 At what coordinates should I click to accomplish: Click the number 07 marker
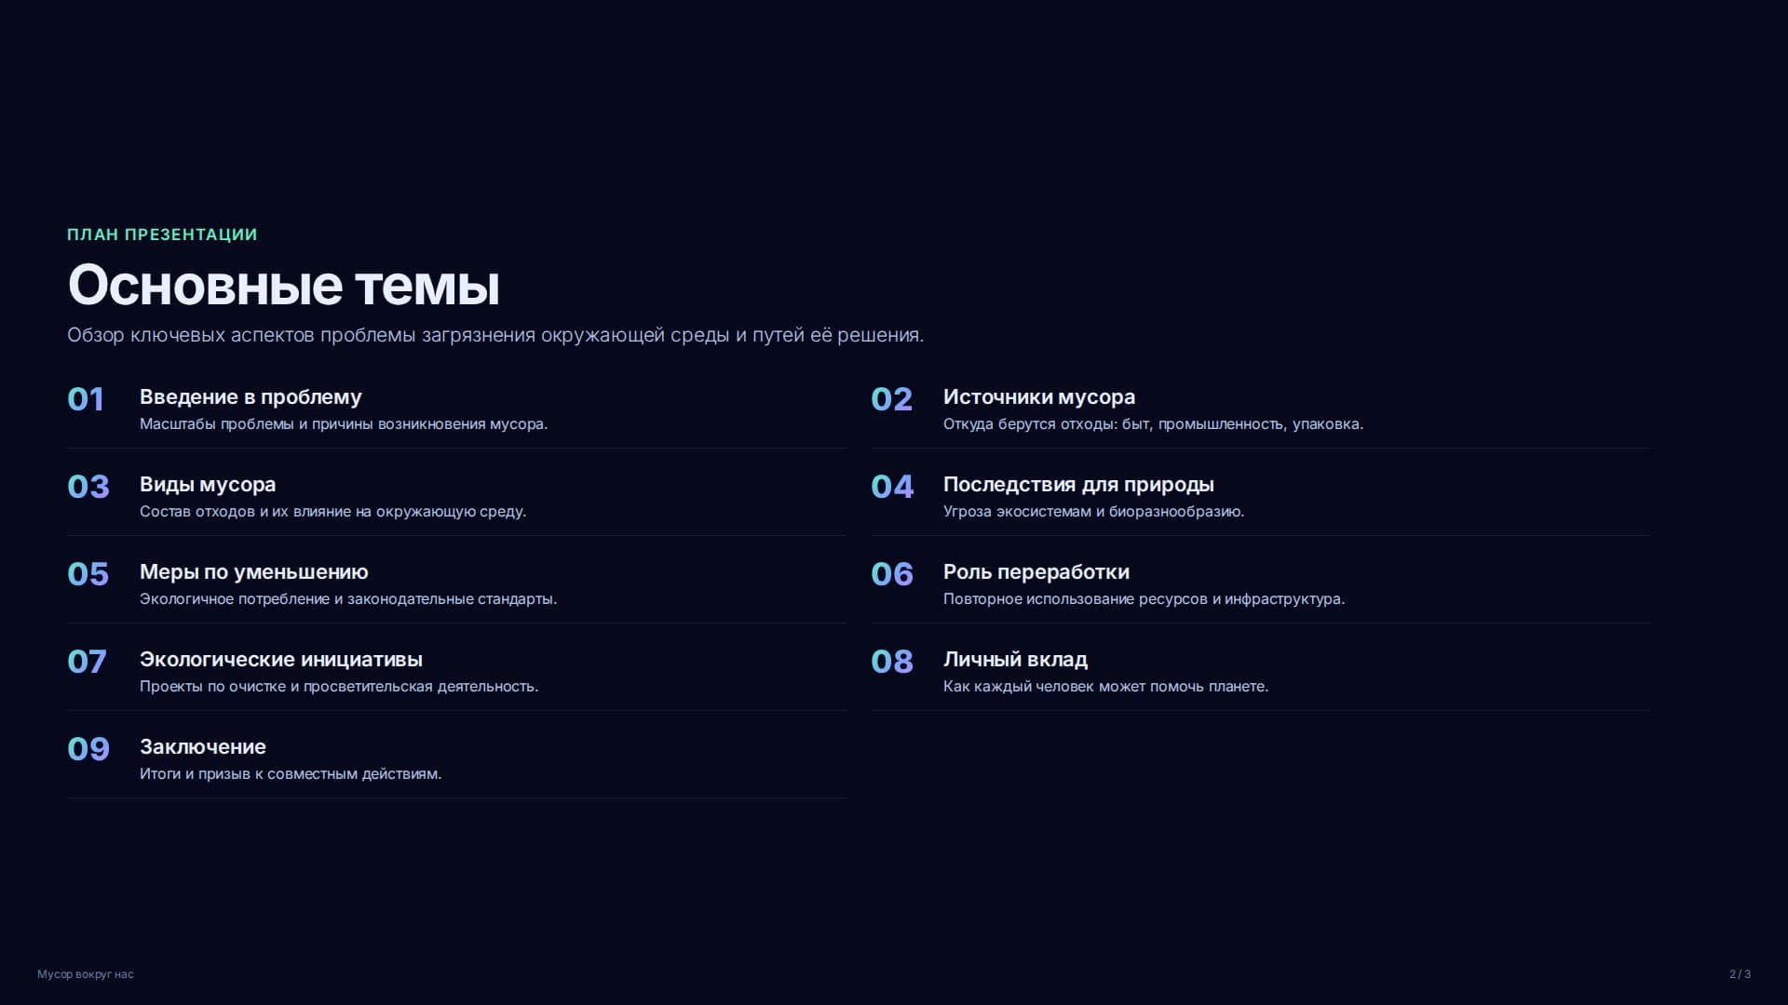pyautogui.click(x=87, y=662)
